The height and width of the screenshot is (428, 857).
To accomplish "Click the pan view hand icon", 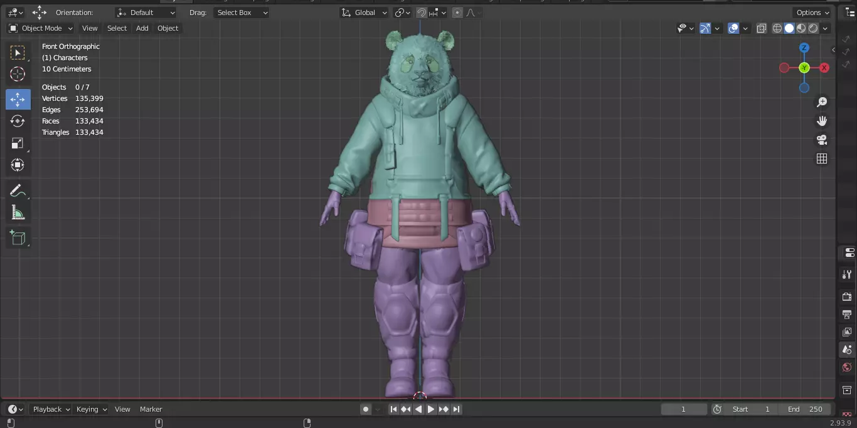I will 822,121.
